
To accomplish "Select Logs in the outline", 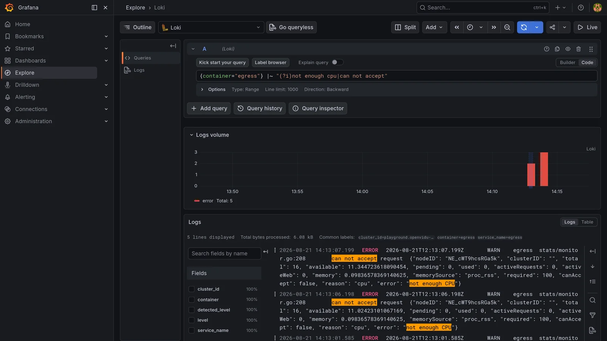I will point(151,70).
